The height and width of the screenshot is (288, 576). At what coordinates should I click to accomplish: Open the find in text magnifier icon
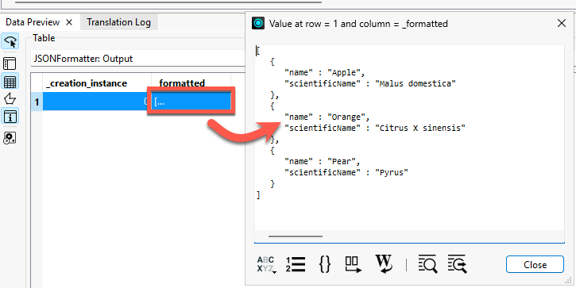[428, 264]
